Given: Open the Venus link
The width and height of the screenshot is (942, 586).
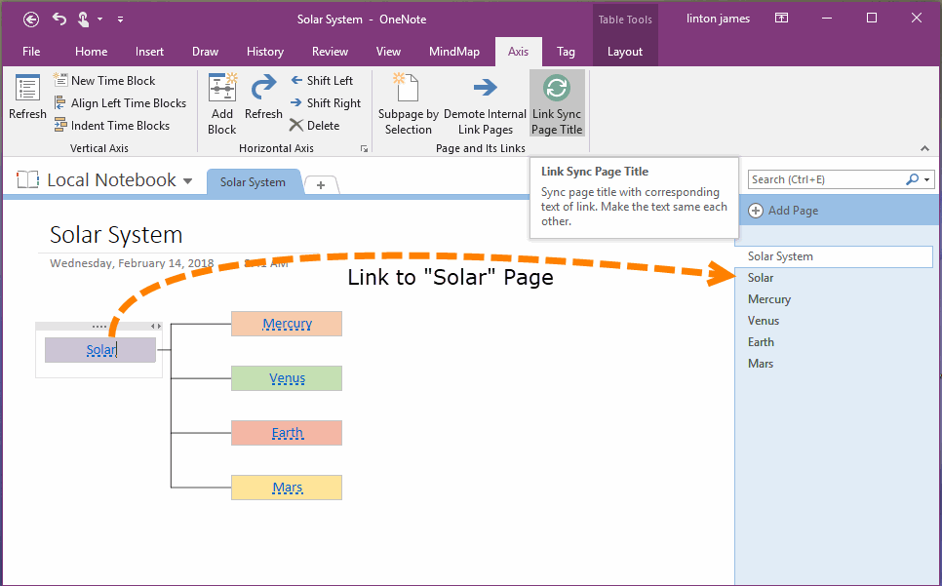Looking at the screenshot, I should pyautogui.click(x=287, y=378).
